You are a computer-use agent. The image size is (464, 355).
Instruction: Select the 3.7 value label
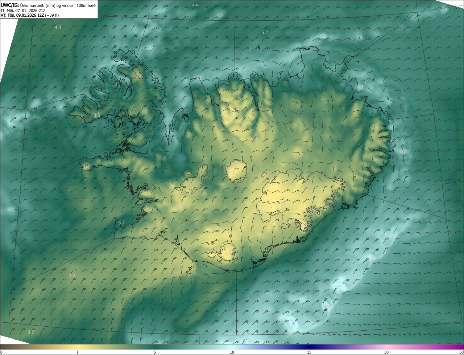click(x=31, y=332)
